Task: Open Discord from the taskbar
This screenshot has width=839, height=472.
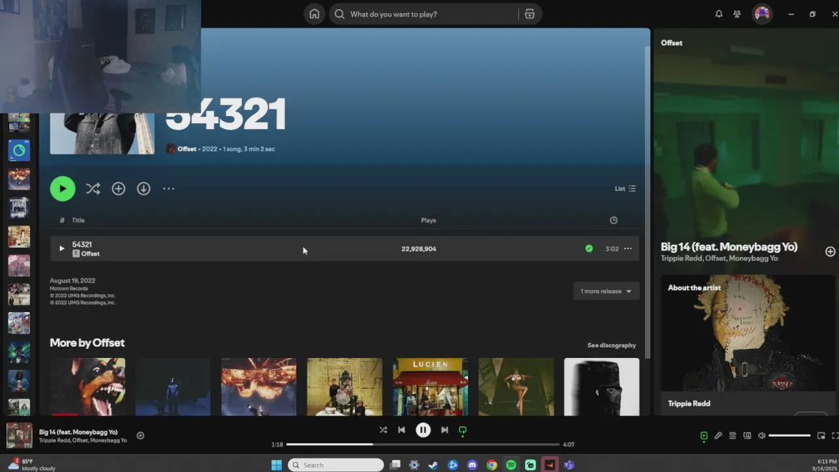Action: (x=472, y=465)
